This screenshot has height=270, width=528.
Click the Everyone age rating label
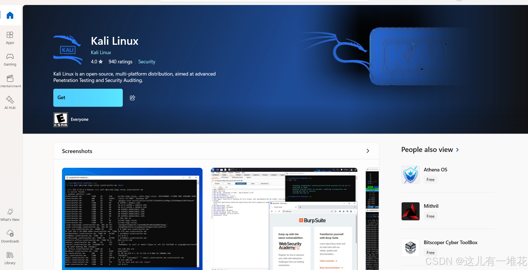[79, 119]
